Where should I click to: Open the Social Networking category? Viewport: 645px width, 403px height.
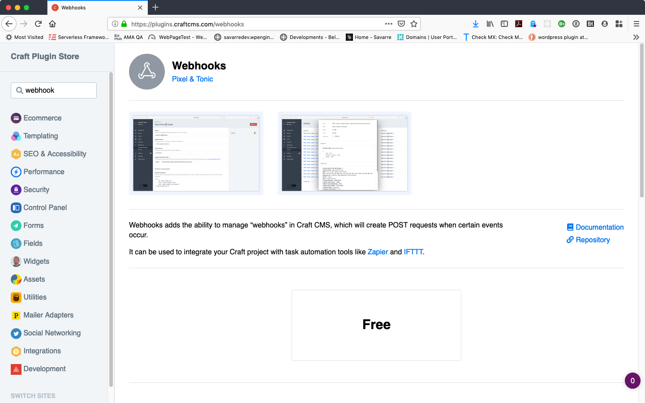(46, 333)
